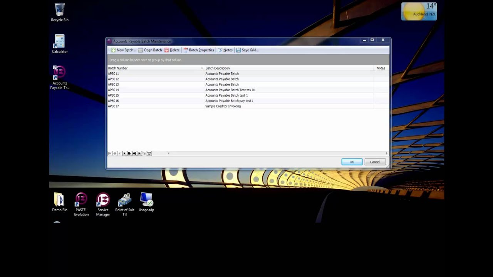
Task: Click 'Sample Creditor Invoicing' description
Action: pos(223,106)
